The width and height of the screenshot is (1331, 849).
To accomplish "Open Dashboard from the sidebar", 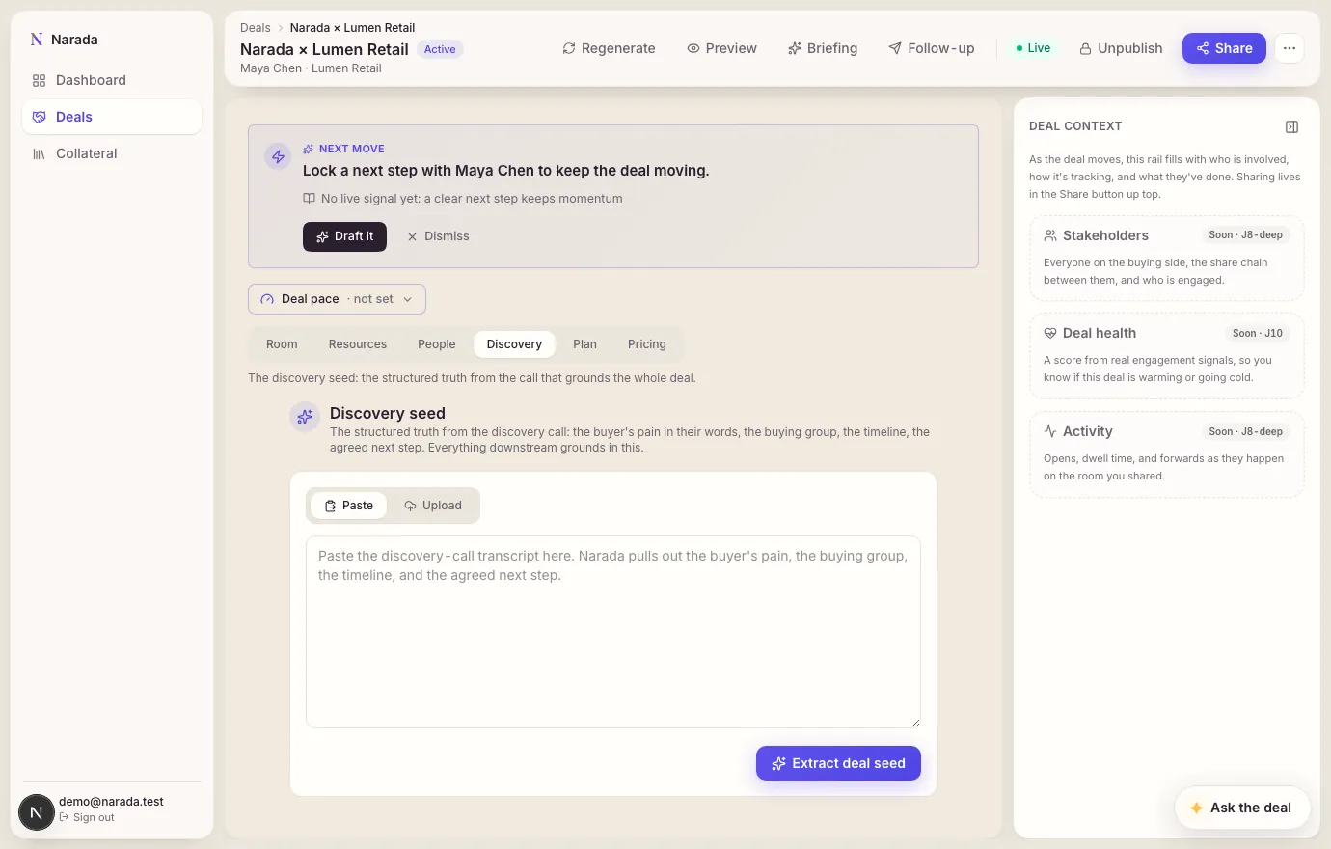I will pyautogui.click(x=112, y=80).
